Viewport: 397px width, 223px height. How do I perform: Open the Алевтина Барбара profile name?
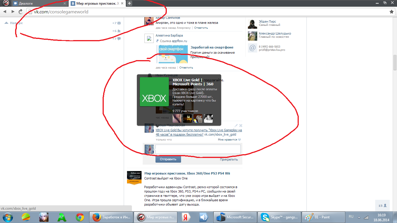click(x=169, y=35)
